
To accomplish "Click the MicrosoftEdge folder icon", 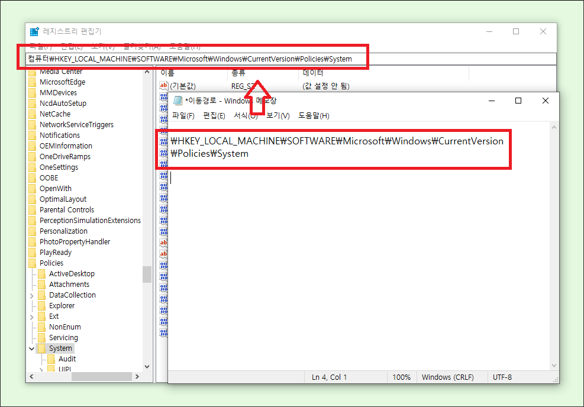I will 33,82.
